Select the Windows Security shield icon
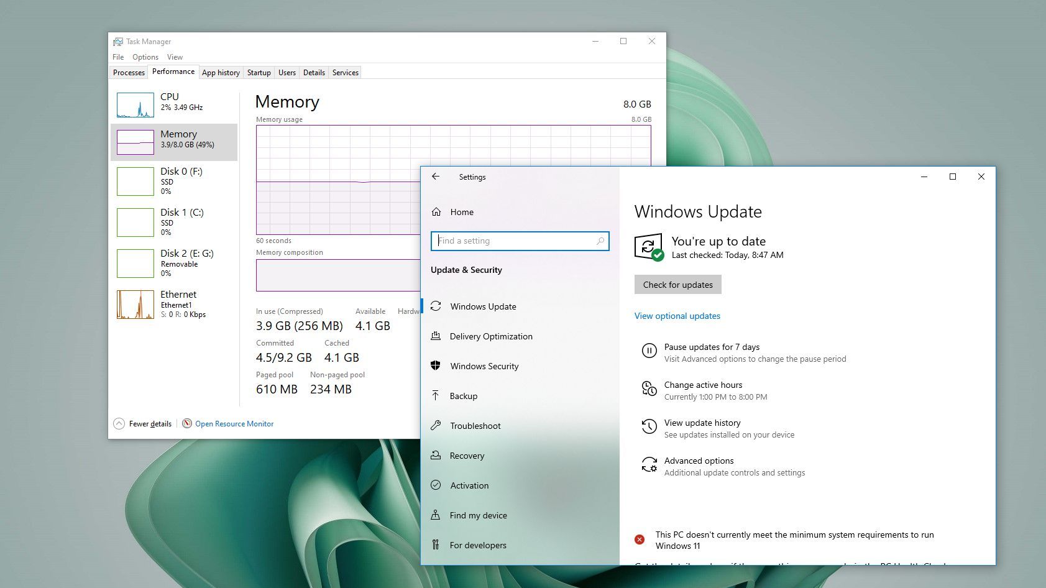The width and height of the screenshot is (1046, 588). point(436,365)
